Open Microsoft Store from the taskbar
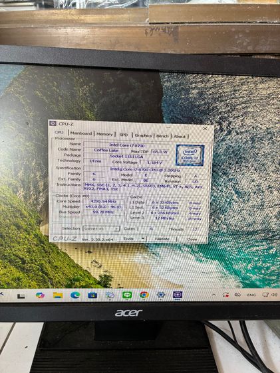280x373 pixels. pos(92,295)
